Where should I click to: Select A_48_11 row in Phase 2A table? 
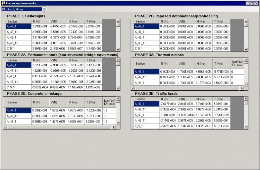tap(19, 82)
